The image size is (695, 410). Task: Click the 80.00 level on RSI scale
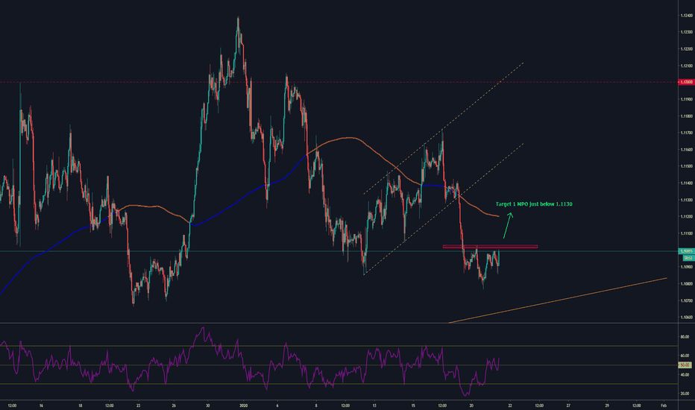coord(685,336)
